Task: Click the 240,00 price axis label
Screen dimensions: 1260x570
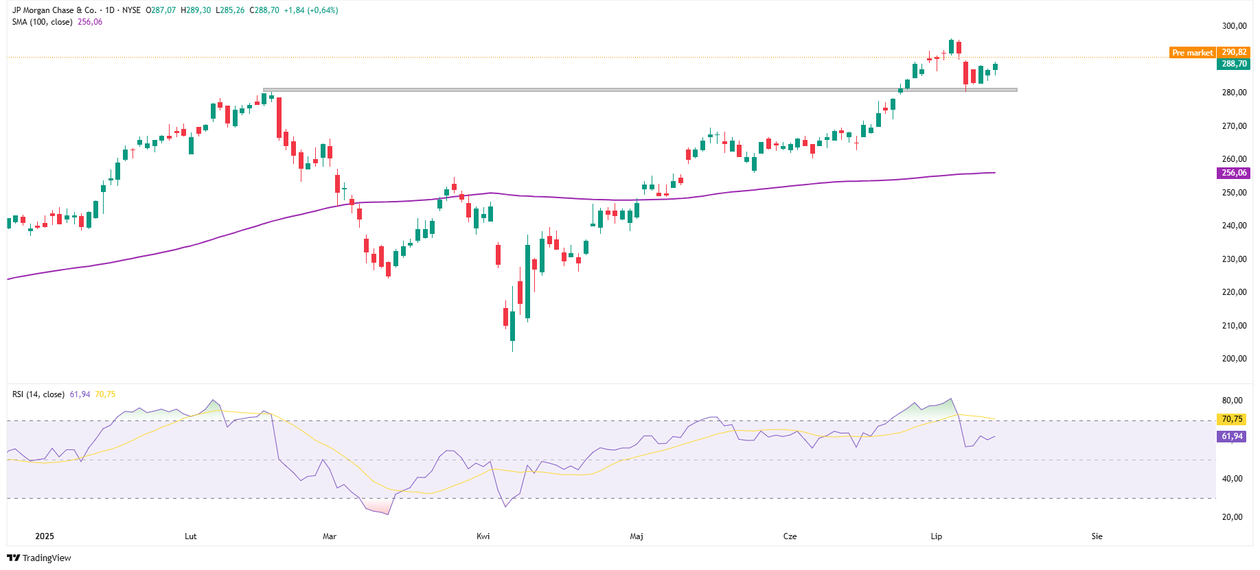Action: point(1234,226)
